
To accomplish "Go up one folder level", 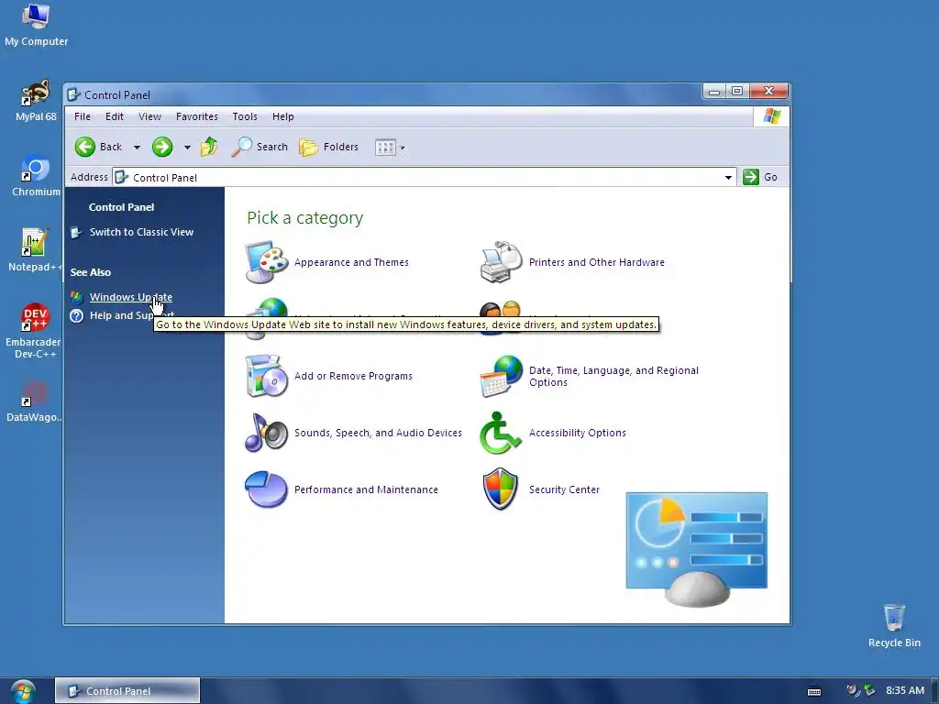I will (209, 147).
